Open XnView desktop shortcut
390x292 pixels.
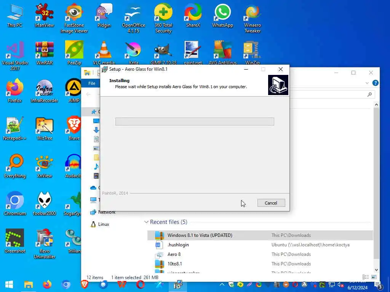click(45, 166)
